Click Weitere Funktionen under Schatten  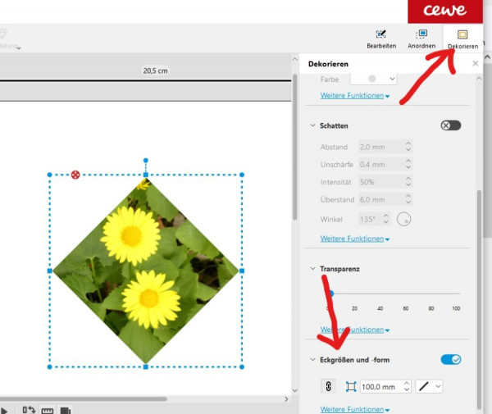click(355, 239)
